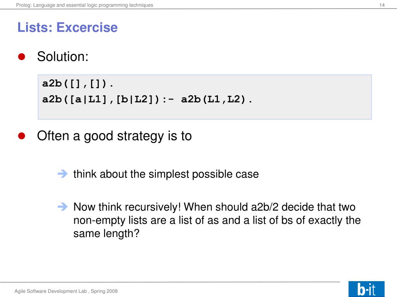Click the Lists: Excercise slide title
397x297 pixels.
pos(67,27)
